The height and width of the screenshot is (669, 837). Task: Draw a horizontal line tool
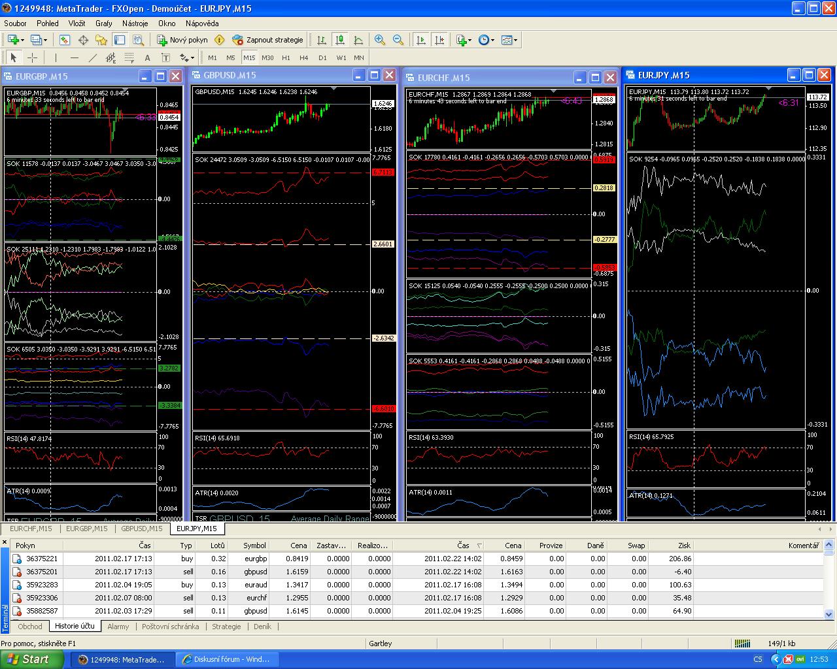(x=73, y=57)
